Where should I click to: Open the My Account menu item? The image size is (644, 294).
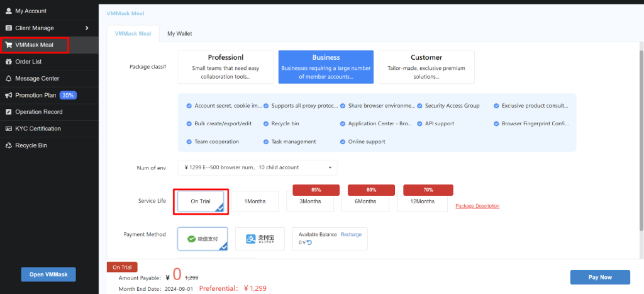pyautogui.click(x=49, y=11)
